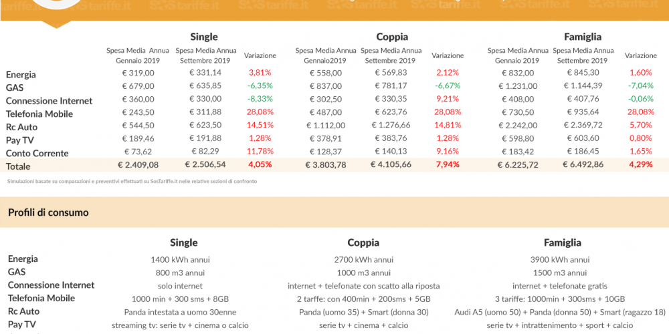Click the Famiglia Rc Auto profile with Audi A5

[560, 312]
